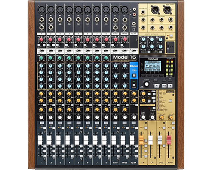
Task: Click channel 2 INSERT jack
Action: 51,28
